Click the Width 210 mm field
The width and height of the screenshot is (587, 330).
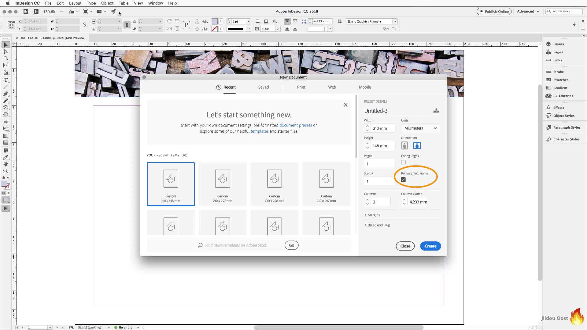click(x=383, y=128)
